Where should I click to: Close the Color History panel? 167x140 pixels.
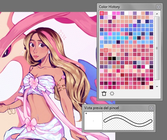pos(158,7)
